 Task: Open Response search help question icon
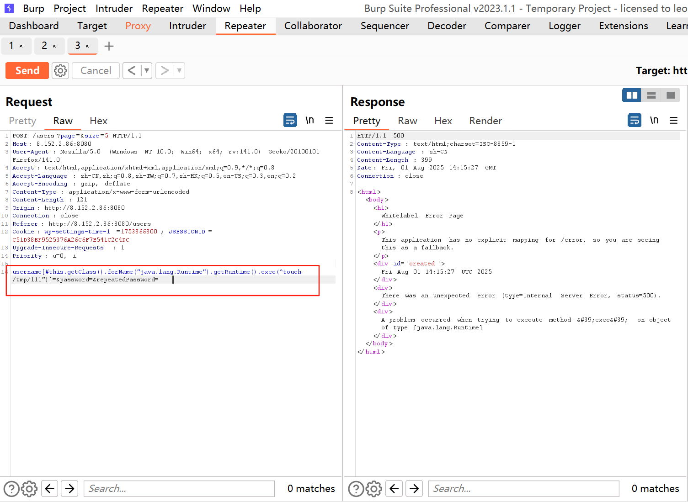pyautogui.click(x=356, y=489)
